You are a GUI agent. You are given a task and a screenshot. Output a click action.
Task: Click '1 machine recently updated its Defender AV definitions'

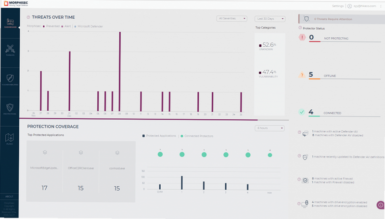click(348, 156)
